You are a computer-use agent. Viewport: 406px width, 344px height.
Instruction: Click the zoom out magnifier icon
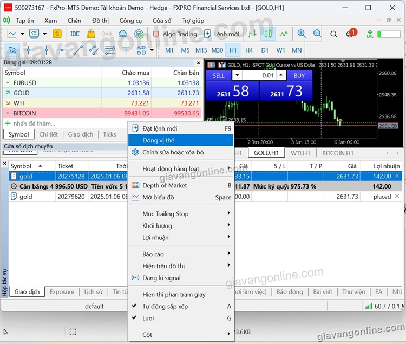coord(317,34)
